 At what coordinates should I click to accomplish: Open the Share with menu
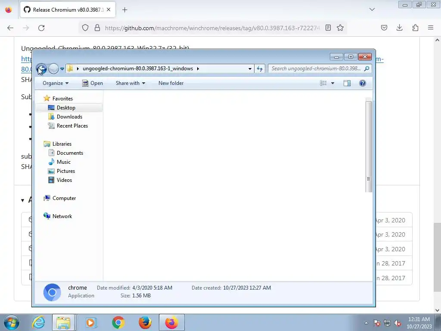pos(130,83)
